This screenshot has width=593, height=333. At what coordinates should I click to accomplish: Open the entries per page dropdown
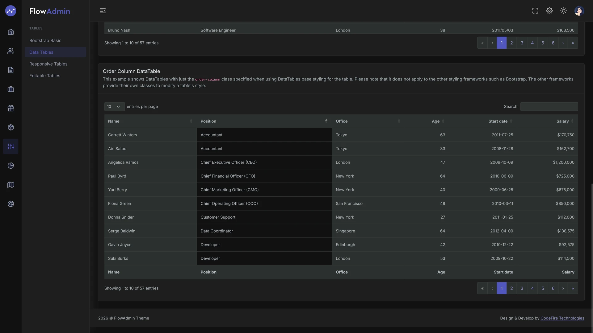point(114,107)
